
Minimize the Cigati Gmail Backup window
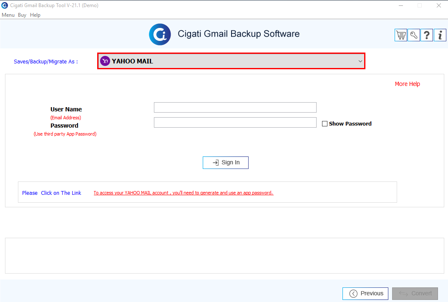[401, 5]
